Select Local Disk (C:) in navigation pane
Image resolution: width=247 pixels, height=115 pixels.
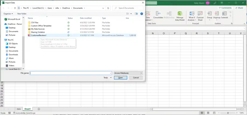pos(13,69)
